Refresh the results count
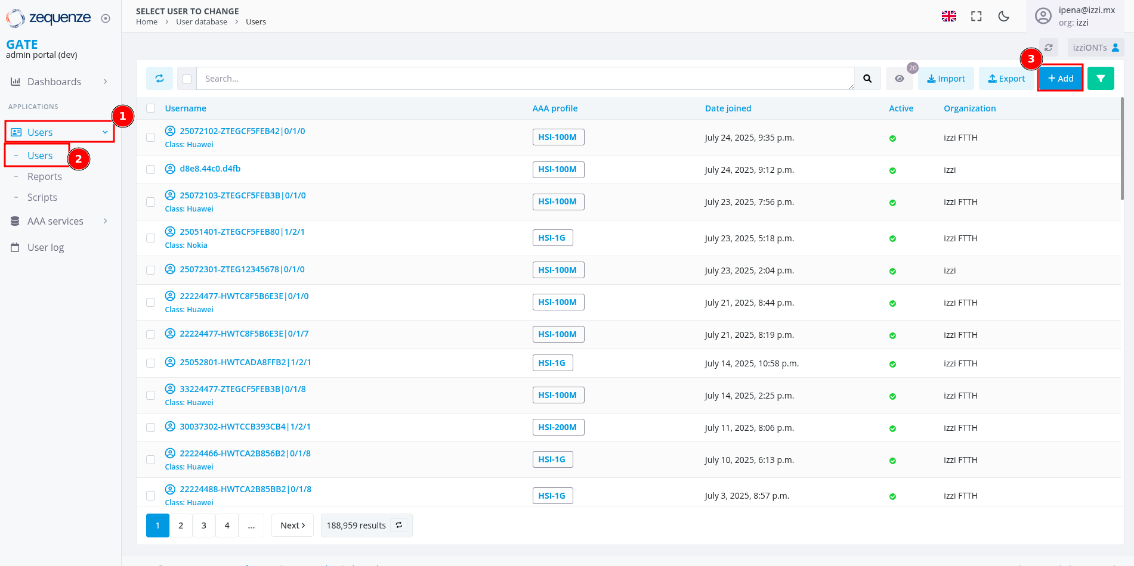Viewport: 1134px width, 566px height. point(399,525)
